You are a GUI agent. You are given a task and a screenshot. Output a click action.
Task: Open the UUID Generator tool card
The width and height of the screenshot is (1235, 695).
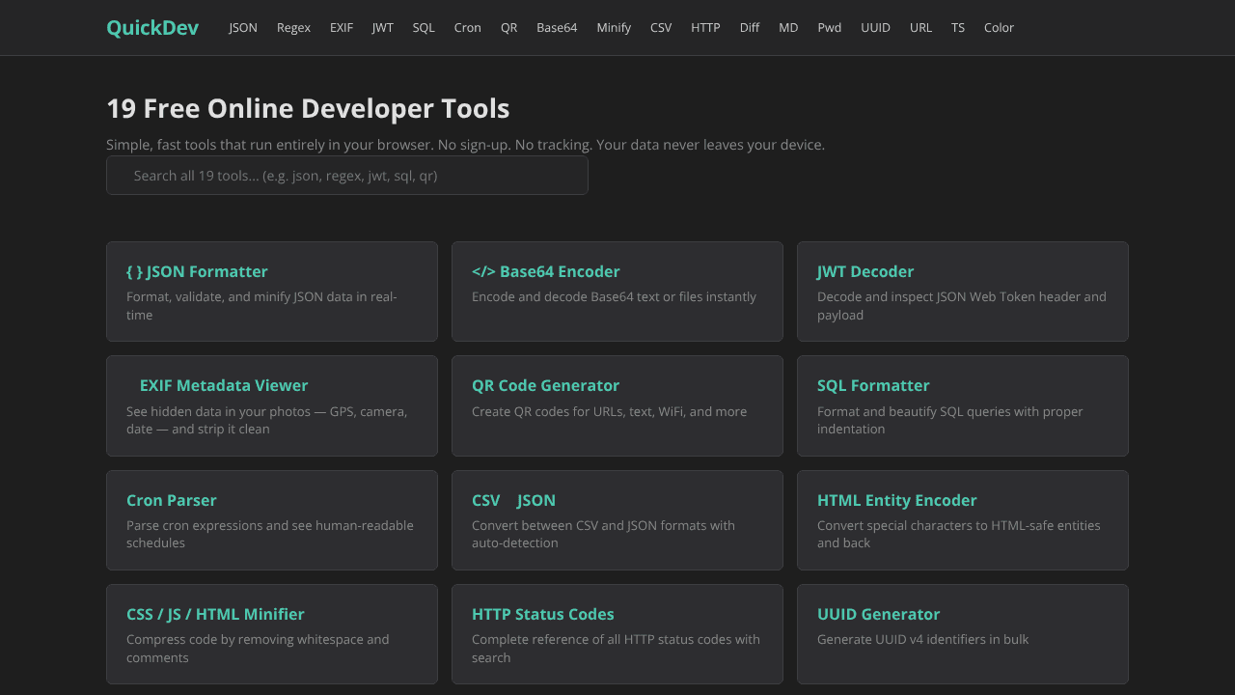(x=963, y=634)
